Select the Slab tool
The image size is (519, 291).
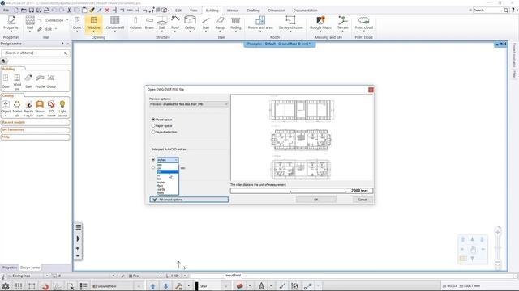(162, 23)
